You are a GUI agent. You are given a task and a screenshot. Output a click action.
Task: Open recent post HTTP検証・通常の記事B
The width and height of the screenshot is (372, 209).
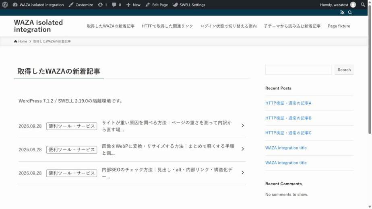[288, 118]
